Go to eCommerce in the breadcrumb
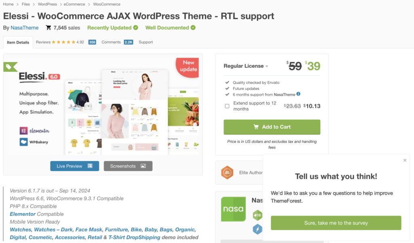The height and width of the screenshot is (243, 414). click(74, 4)
